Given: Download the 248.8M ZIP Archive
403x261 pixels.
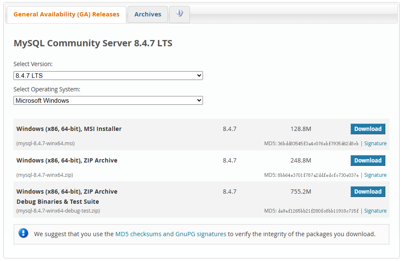Looking at the screenshot, I should [x=368, y=160].
